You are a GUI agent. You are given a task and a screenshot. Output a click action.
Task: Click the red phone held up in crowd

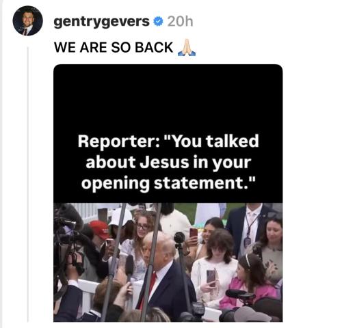pos(194,233)
